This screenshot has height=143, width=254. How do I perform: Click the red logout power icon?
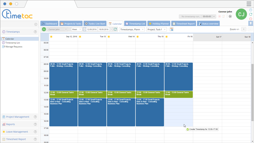(251, 19)
